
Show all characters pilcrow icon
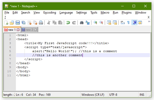point(128,23)
